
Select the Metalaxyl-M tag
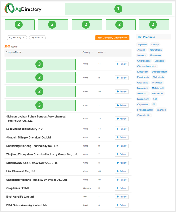[x=158, y=88]
